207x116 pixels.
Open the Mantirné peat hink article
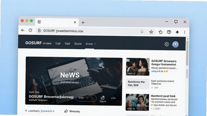pos(163,96)
